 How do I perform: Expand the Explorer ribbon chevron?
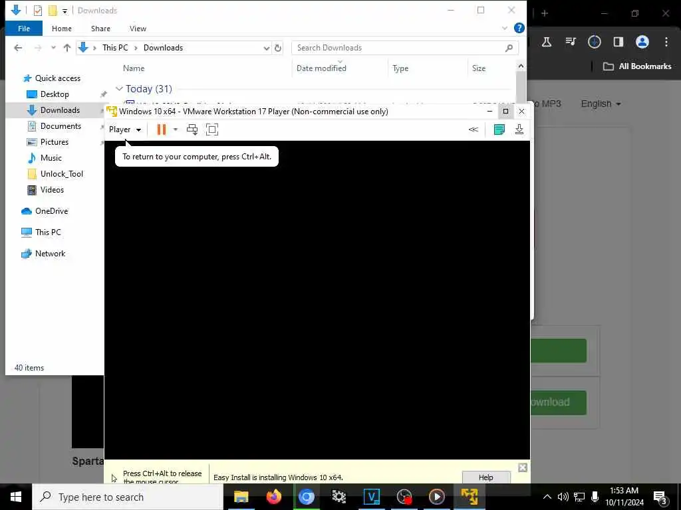point(505,28)
